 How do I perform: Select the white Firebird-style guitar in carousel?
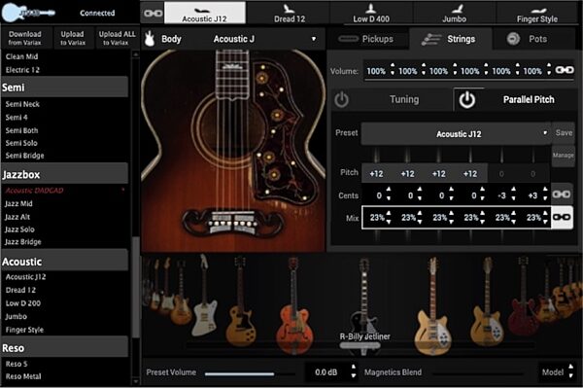(x=204, y=296)
